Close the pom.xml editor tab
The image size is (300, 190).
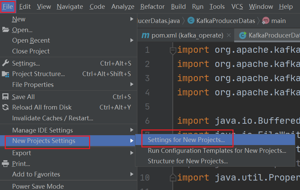[229, 35]
